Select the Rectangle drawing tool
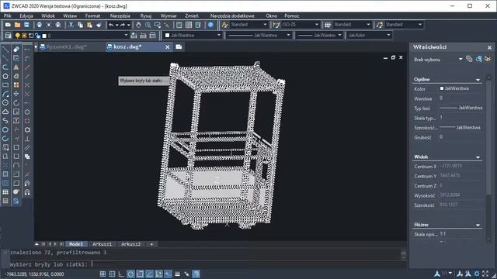 tap(5, 84)
